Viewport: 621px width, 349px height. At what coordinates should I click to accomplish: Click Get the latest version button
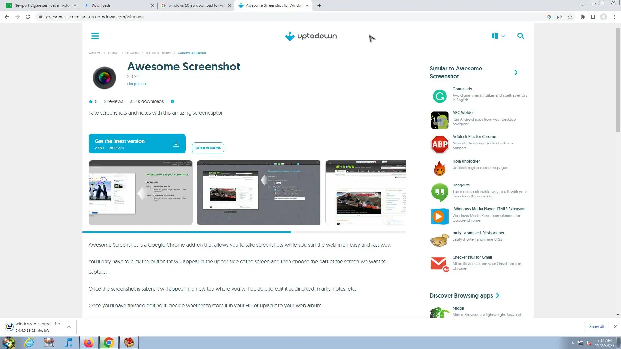pos(137,144)
